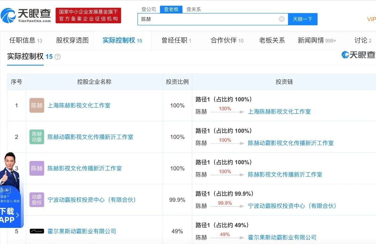This screenshot has height=244, width=376.
Task: Select the 实际控制权 15 tab
Action: 122,40
